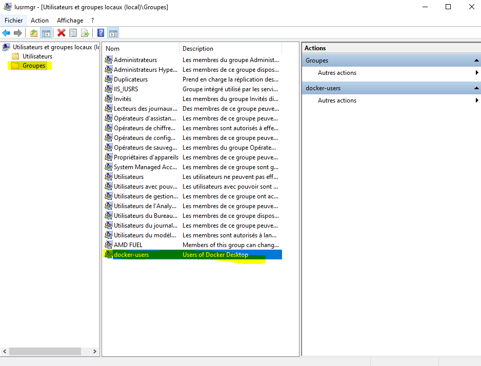Image resolution: width=481 pixels, height=366 pixels.
Task: Select the Groupes tree node
Action: (x=34, y=65)
